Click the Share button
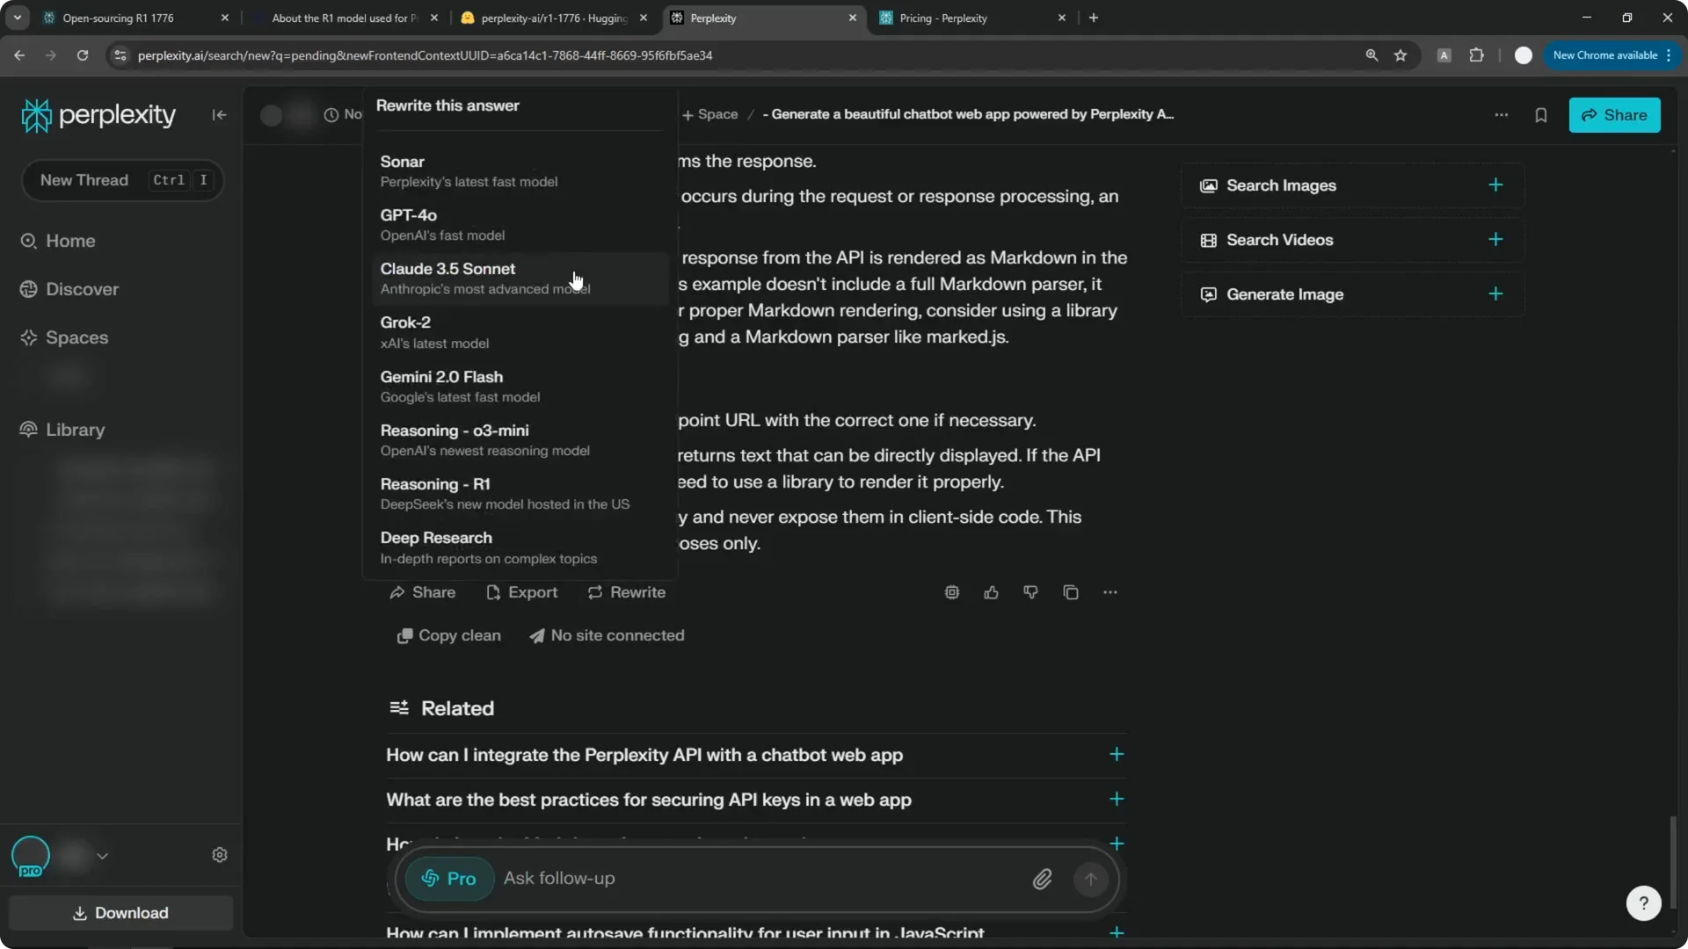1688x949 pixels. 1616,115
